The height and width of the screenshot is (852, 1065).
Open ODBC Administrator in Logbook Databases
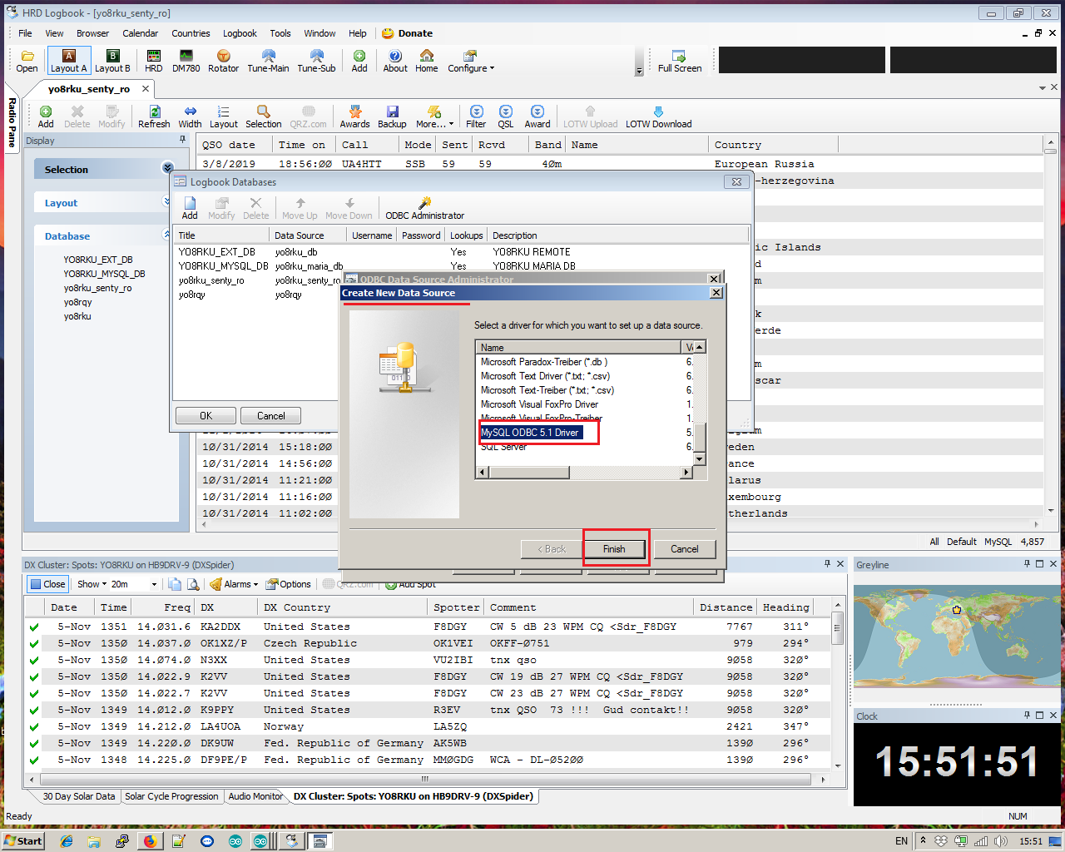pyautogui.click(x=424, y=208)
